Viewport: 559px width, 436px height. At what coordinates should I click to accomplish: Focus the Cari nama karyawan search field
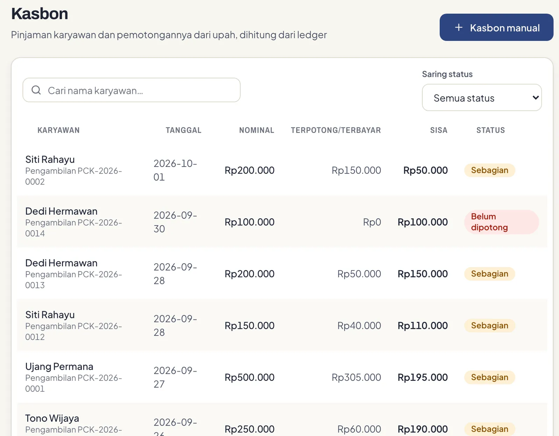pyautogui.click(x=131, y=90)
